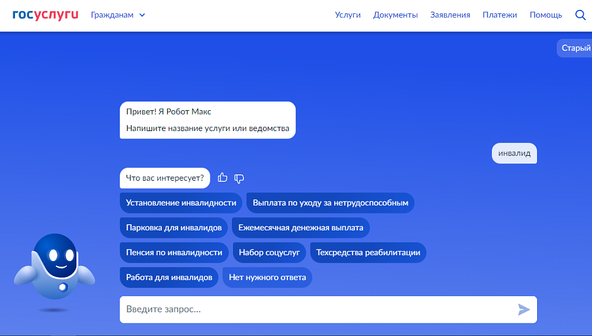
Task: Expand the Гражданам dropdown
Action: pos(118,15)
